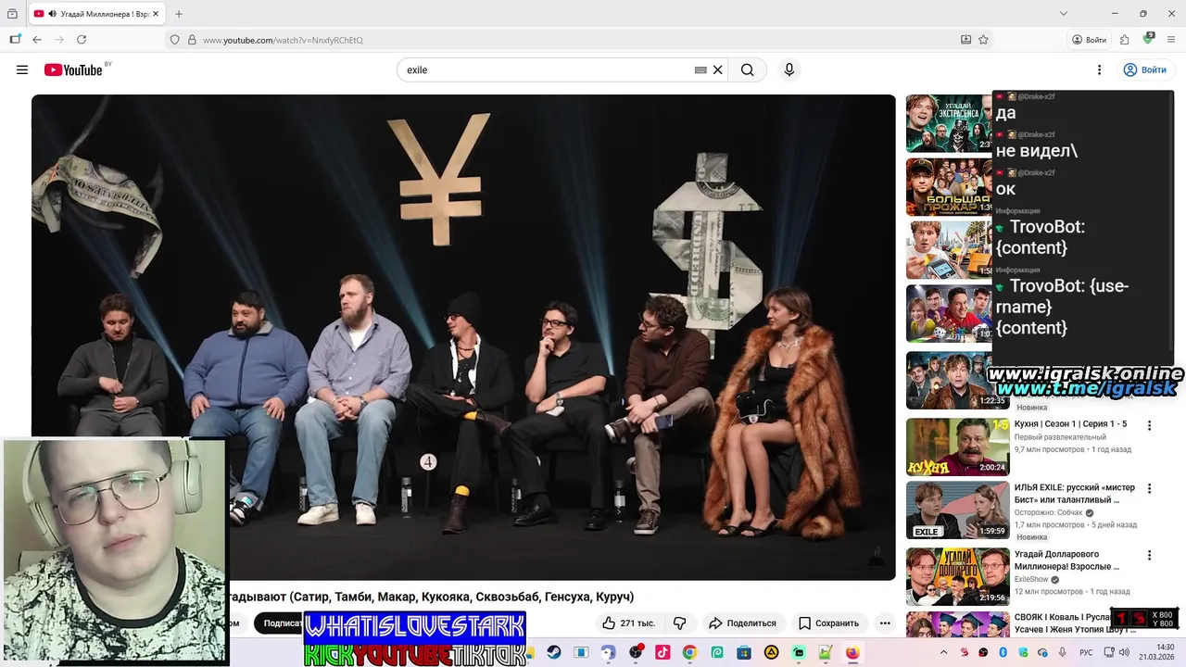Viewport: 1186px width, 667px height.
Task: Open 1:22:35 duration recommended thumbnail
Action: (957, 380)
